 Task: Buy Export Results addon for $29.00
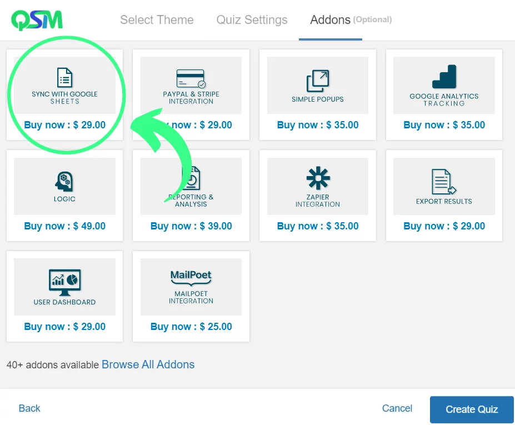(x=444, y=226)
